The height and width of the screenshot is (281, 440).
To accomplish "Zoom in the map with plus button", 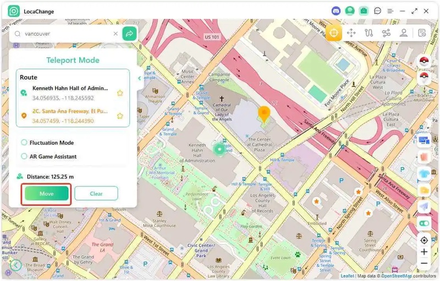I will [424, 252].
